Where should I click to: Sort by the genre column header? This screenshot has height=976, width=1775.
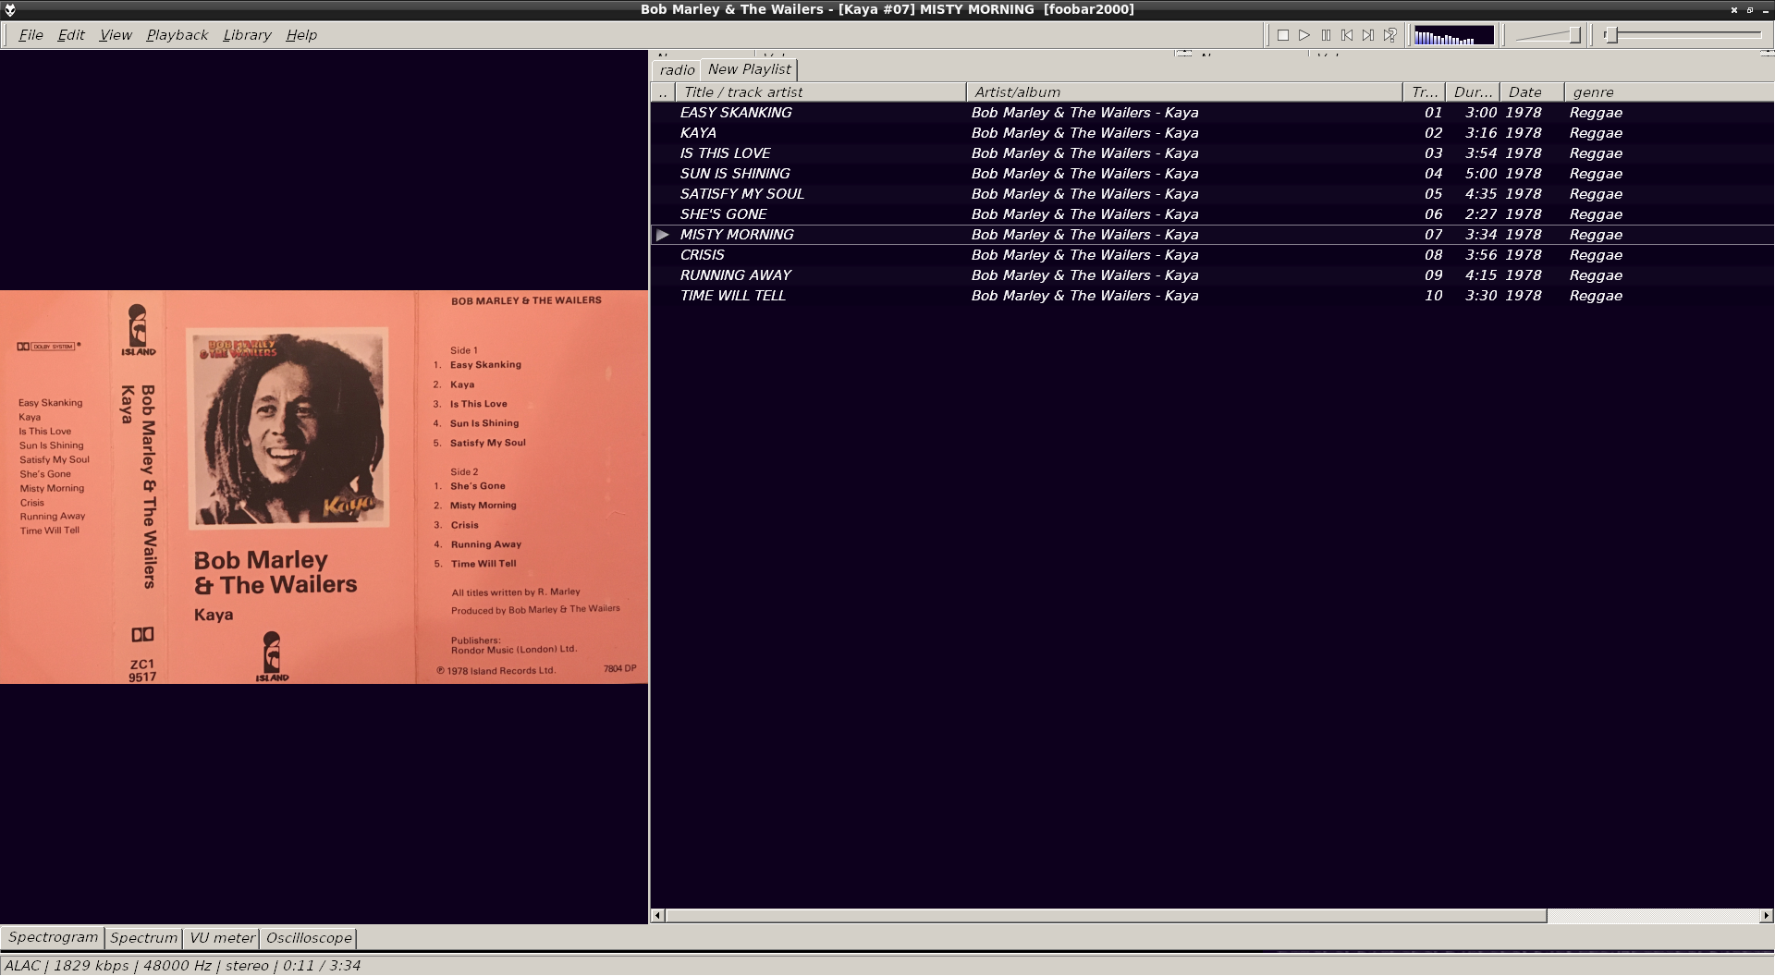(x=1669, y=92)
